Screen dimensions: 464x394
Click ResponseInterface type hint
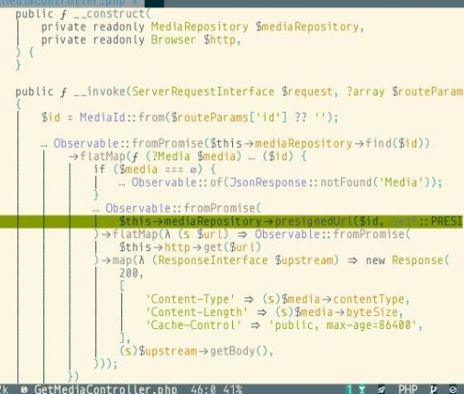coord(213,260)
